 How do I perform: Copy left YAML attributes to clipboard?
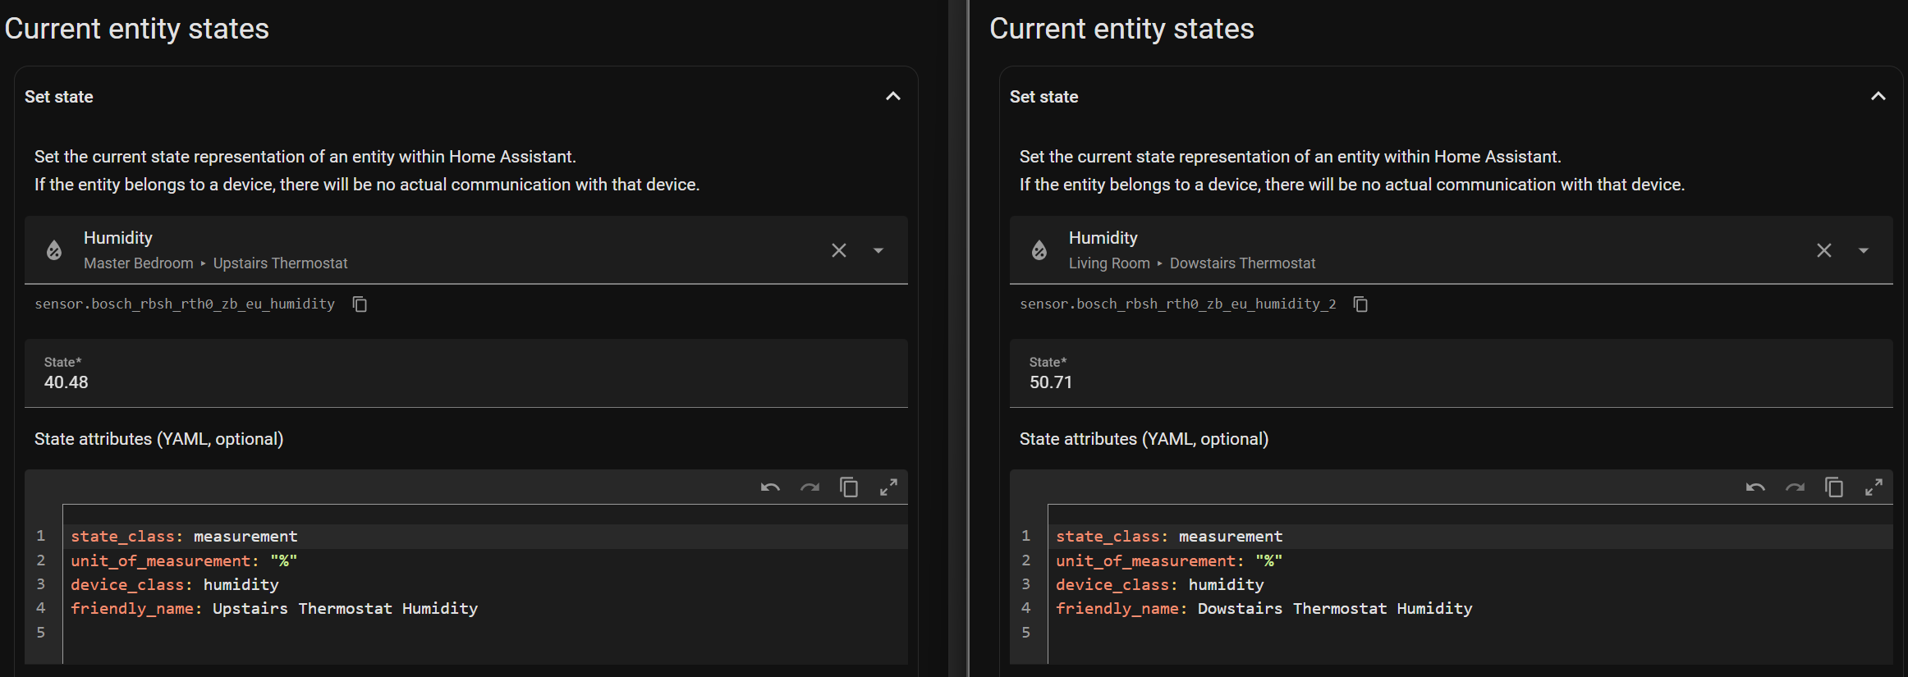click(x=849, y=487)
